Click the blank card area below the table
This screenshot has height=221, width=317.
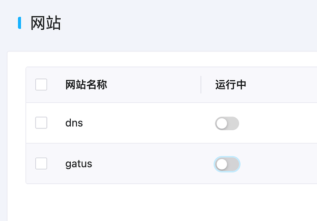(x=161, y=202)
